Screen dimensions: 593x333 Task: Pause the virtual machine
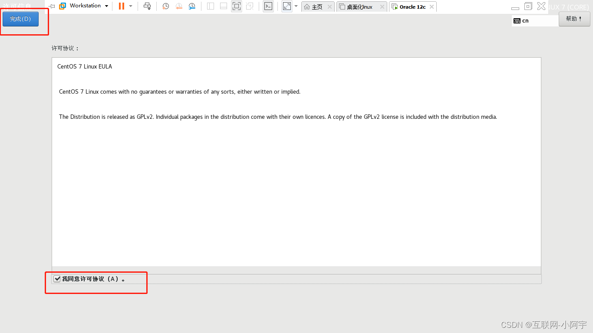coord(122,6)
